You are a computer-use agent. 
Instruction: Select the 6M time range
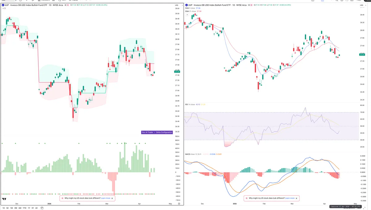point(20,208)
